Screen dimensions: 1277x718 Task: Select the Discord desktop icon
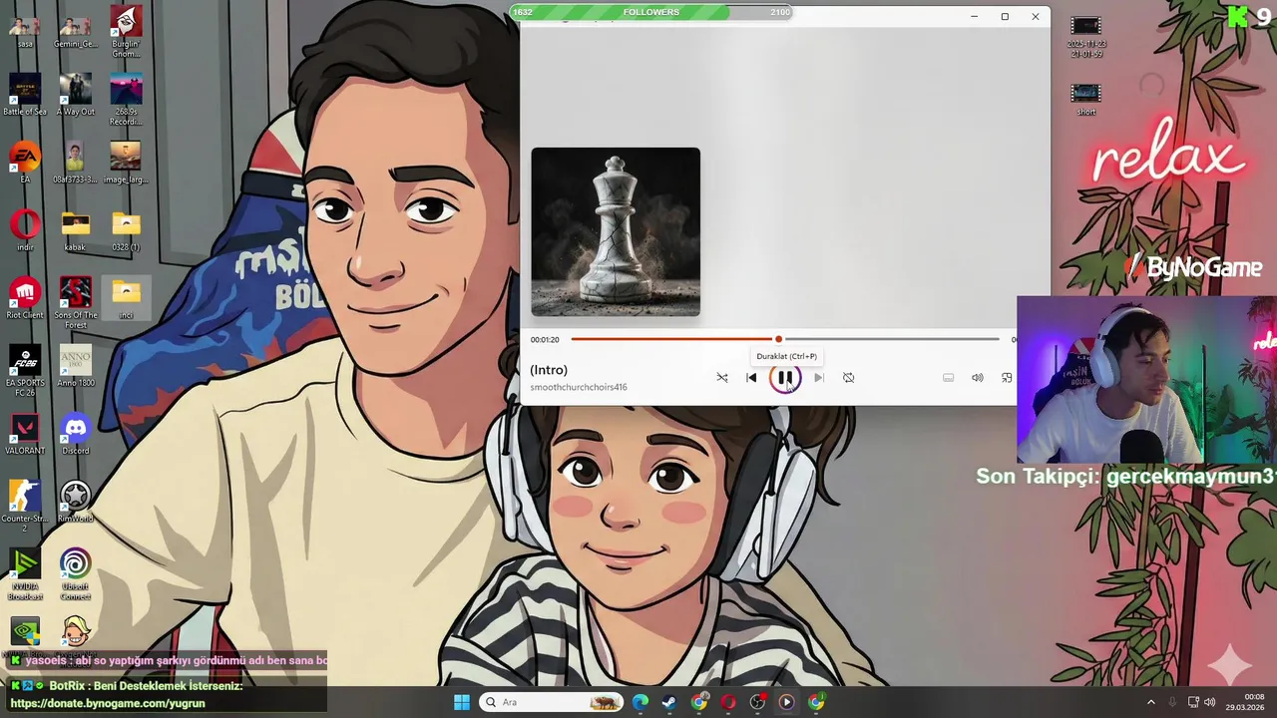coord(75,434)
